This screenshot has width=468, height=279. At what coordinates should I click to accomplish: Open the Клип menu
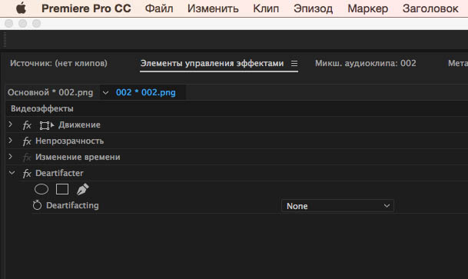[x=266, y=8]
